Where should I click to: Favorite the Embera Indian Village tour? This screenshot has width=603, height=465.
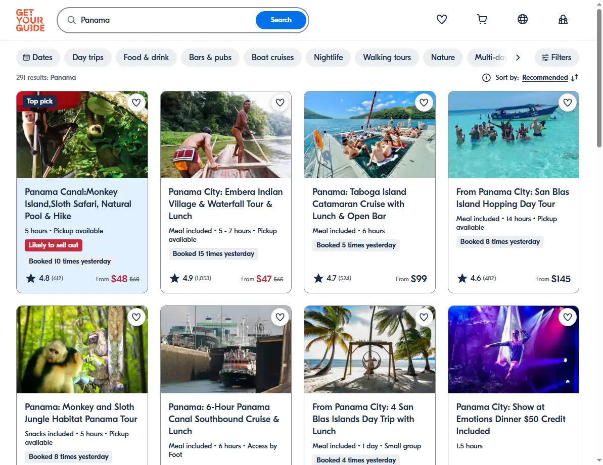point(280,102)
